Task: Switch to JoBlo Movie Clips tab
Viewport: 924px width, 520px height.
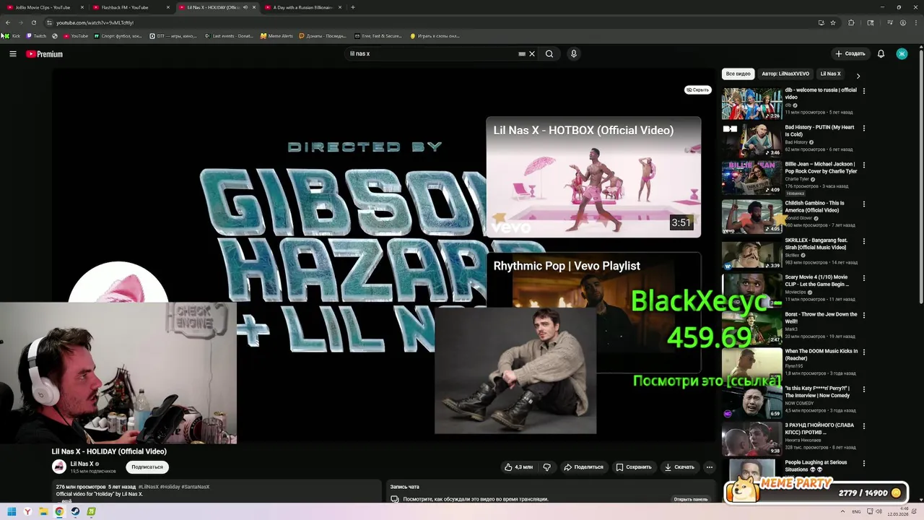Action: (43, 7)
